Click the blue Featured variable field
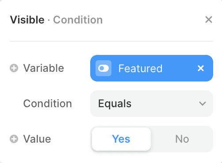This screenshot has width=222, height=163. click(152, 68)
